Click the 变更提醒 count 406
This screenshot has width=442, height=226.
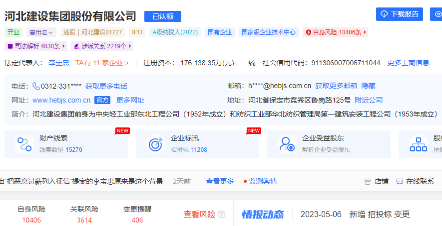click(x=137, y=220)
